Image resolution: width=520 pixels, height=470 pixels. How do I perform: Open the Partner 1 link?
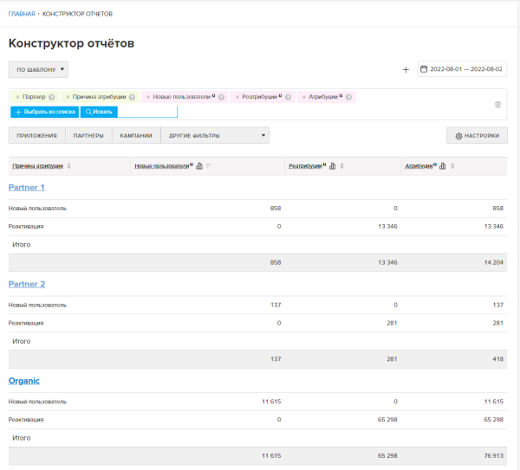(26, 187)
